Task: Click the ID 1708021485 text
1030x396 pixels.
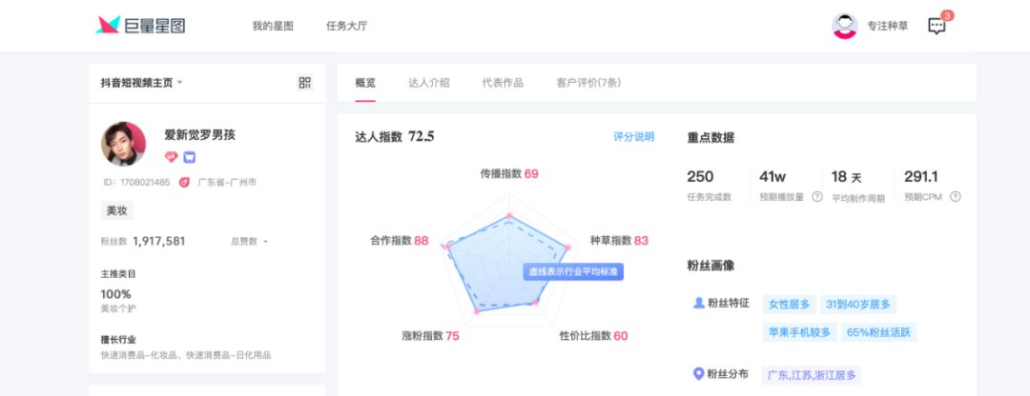Action: click(x=136, y=182)
